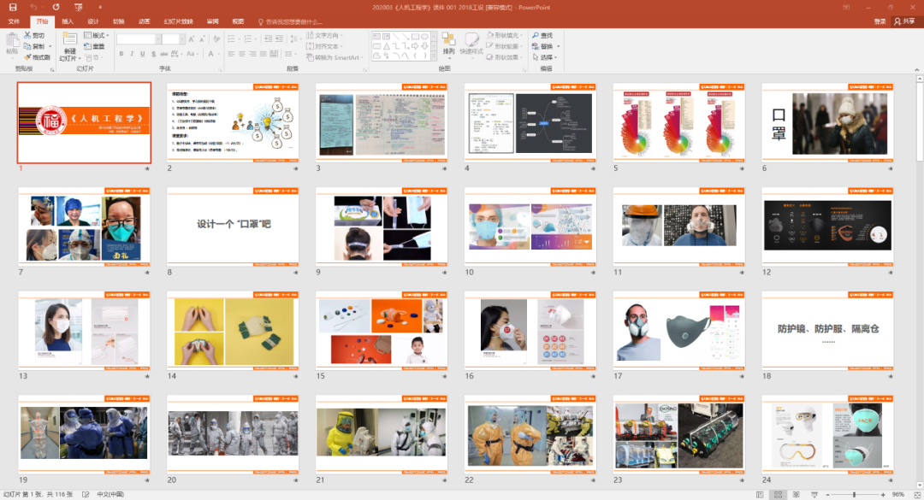
Task: Click the Decrease Indent icon
Action: coord(268,38)
